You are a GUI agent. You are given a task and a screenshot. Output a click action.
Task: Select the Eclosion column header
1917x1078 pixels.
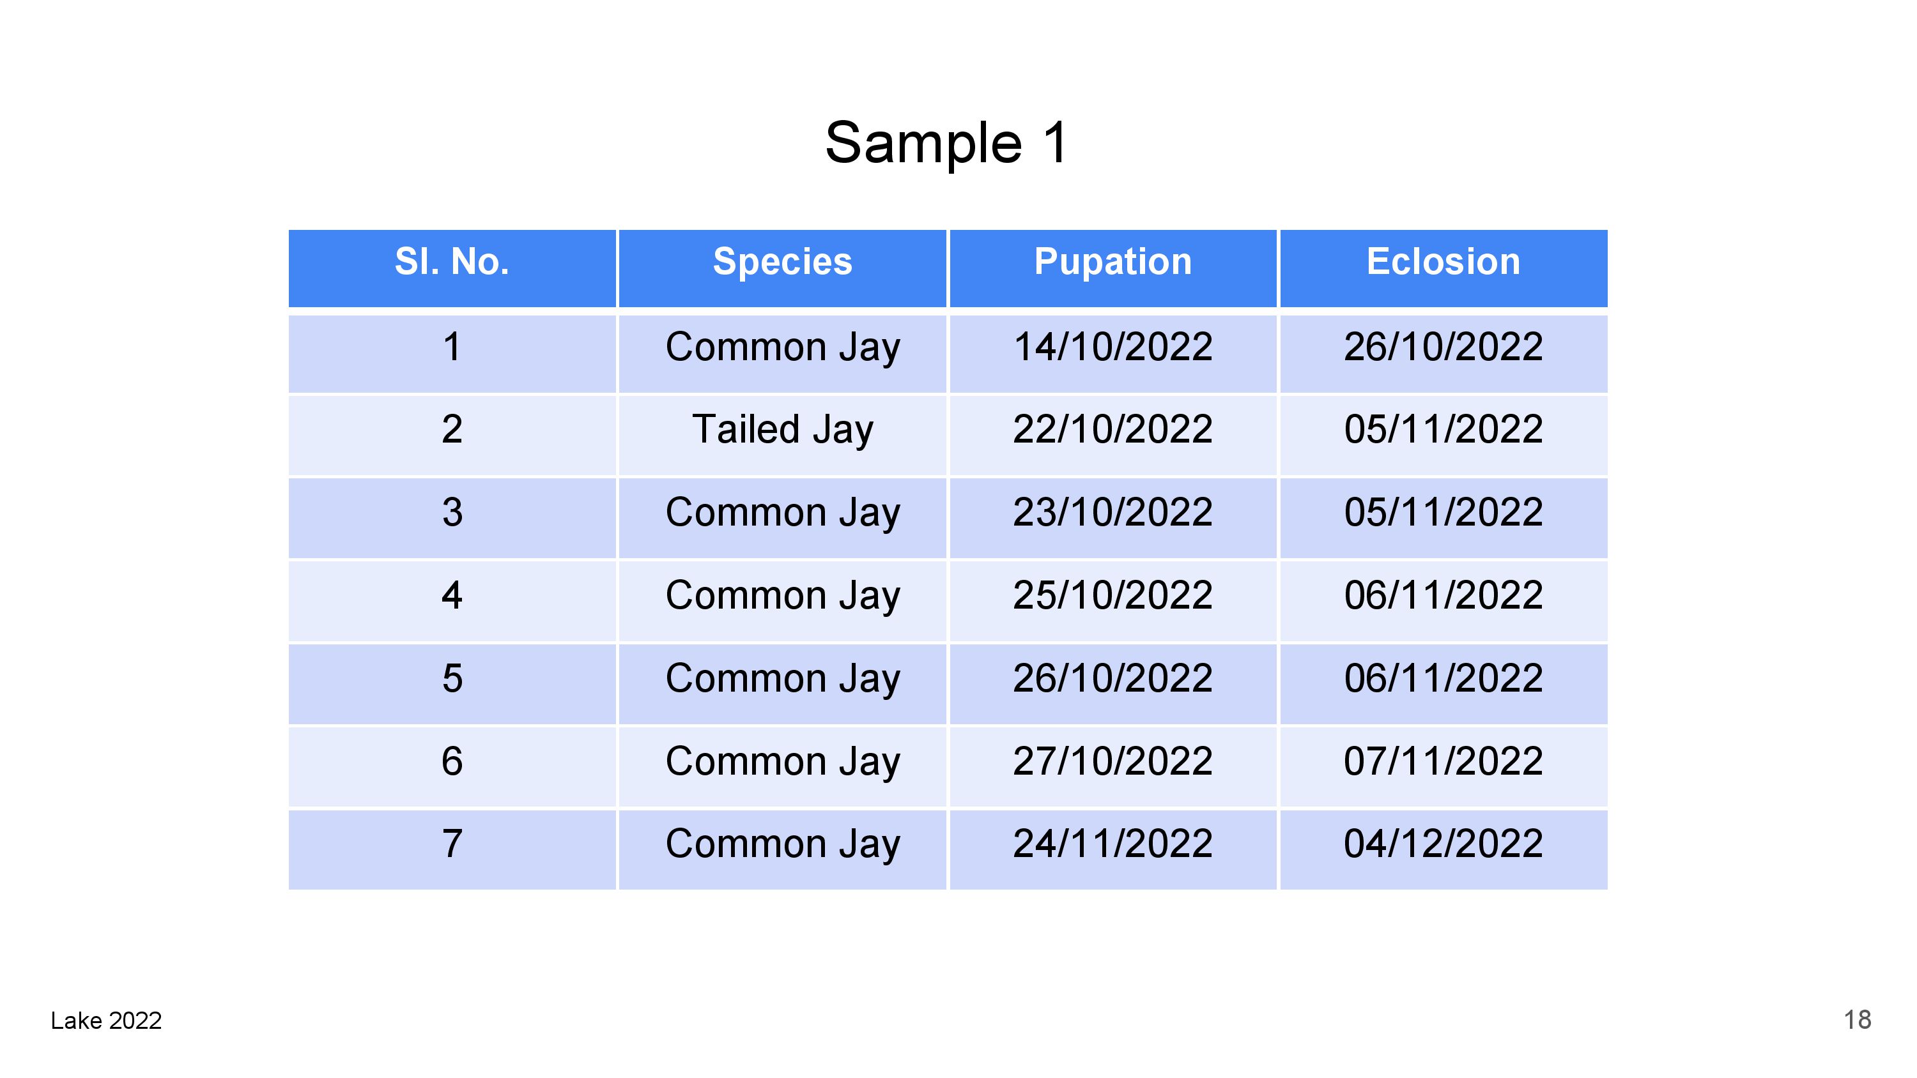pyautogui.click(x=1443, y=262)
